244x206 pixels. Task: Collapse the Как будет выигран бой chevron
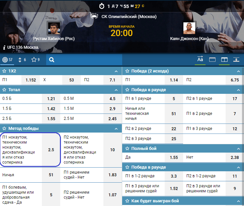238,201
